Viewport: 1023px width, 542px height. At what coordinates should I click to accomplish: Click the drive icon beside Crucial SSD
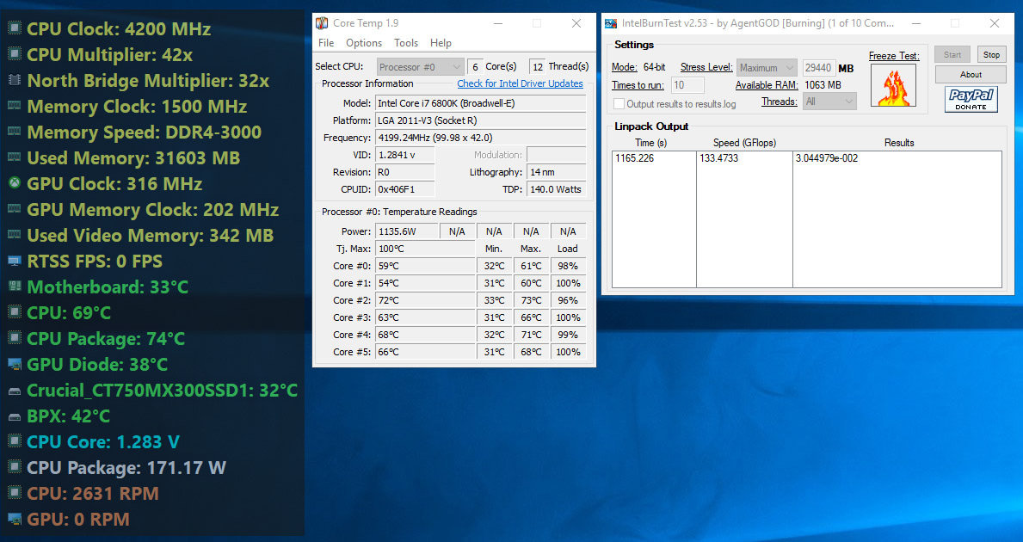point(14,391)
